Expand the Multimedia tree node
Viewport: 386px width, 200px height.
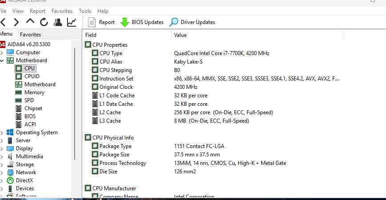[2, 156]
